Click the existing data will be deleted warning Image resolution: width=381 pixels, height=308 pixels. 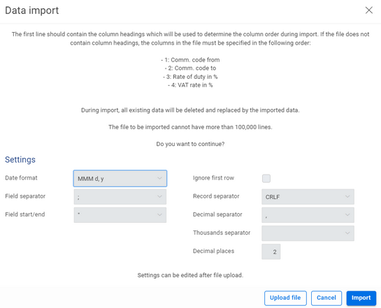[190, 110]
